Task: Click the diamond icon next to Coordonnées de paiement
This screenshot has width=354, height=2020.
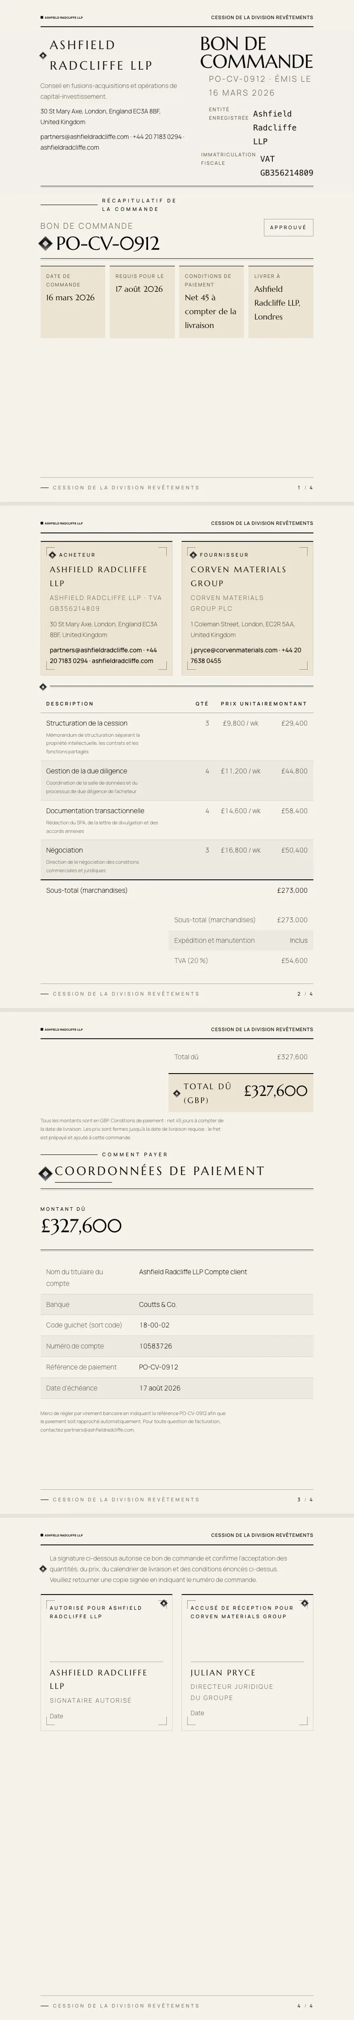Action: pyautogui.click(x=45, y=1174)
